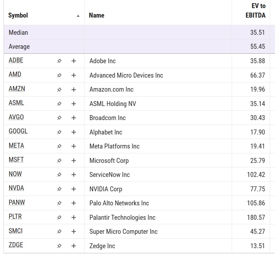Click the 'Palo Alto Networks Inc' name cell
Image resolution: width=275 pixels, height=258 pixels.
click(119, 203)
